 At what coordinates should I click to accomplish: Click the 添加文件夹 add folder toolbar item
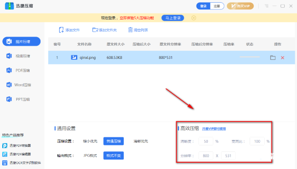click(104, 30)
